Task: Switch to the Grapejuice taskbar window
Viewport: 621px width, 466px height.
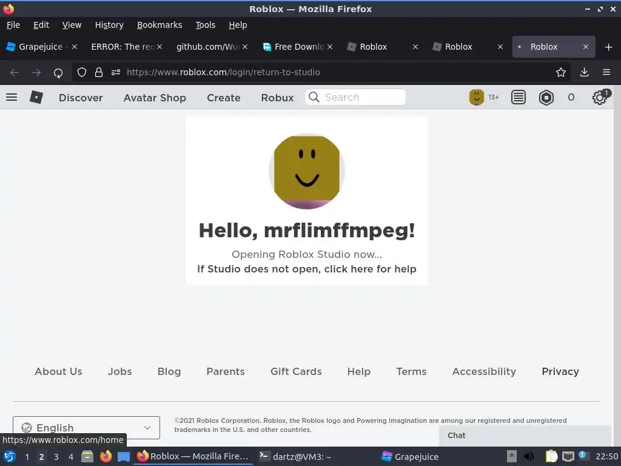Action: (x=410, y=456)
